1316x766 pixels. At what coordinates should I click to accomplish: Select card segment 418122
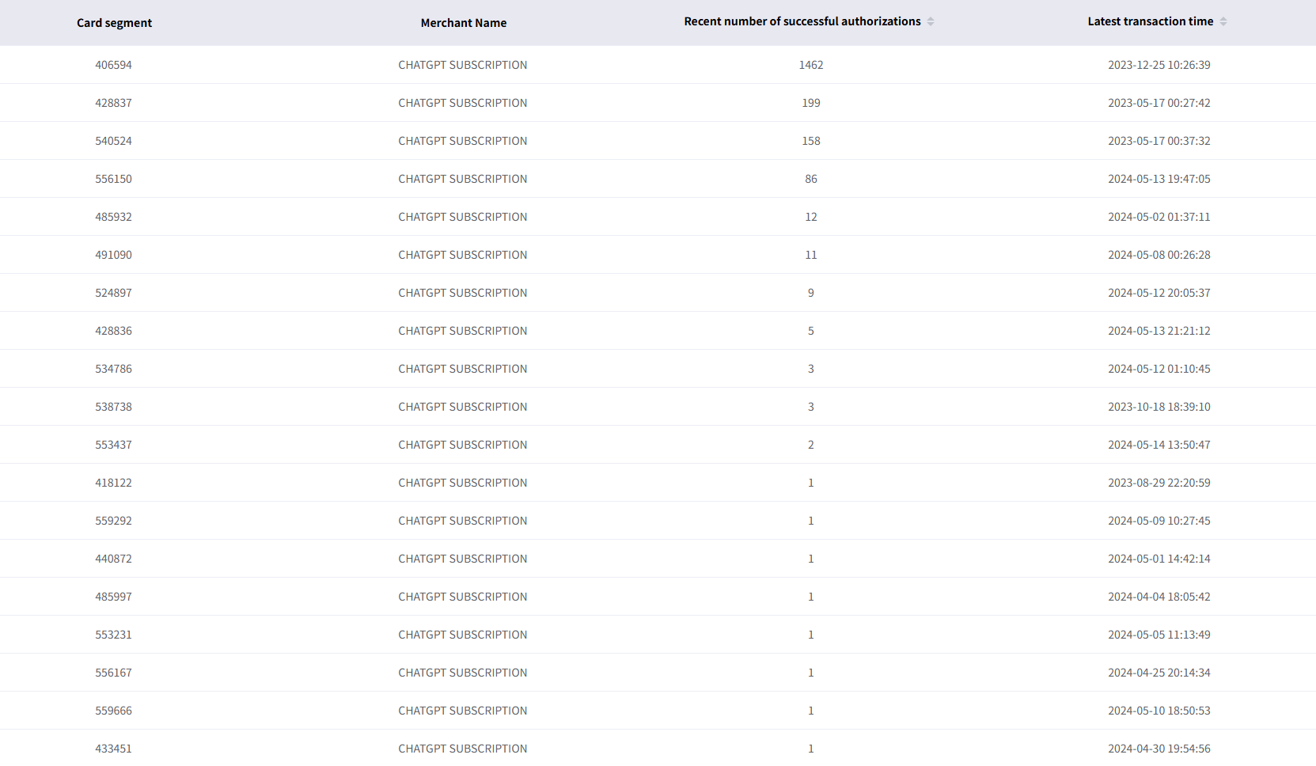click(x=113, y=483)
